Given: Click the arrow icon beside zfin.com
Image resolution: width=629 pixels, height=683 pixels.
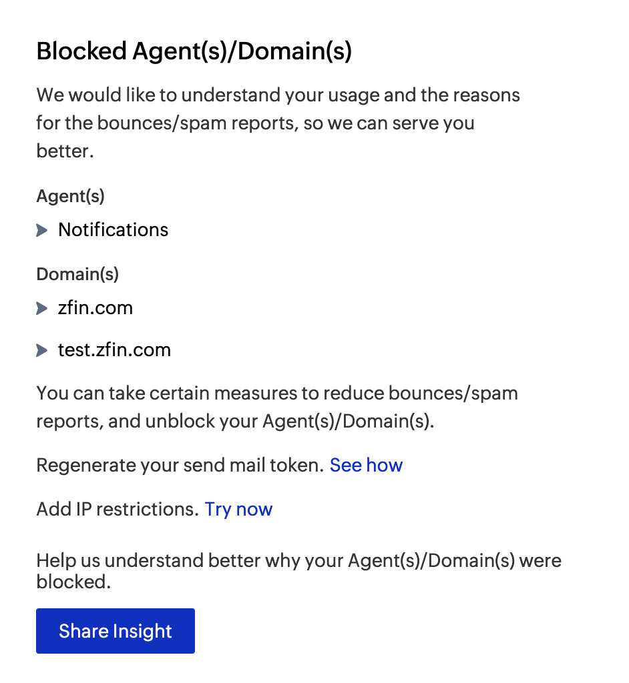Looking at the screenshot, I should pyautogui.click(x=41, y=308).
